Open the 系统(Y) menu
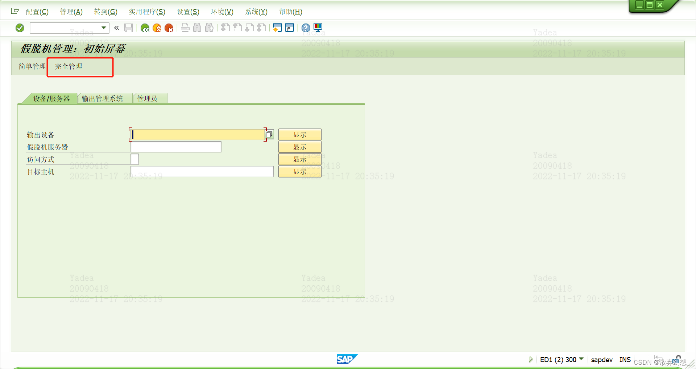The width and height of the screenshot is (696, 369). coord(256,12)
